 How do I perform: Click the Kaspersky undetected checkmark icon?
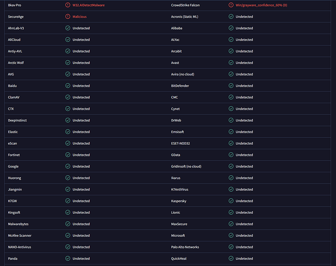[x=230, y=201]
